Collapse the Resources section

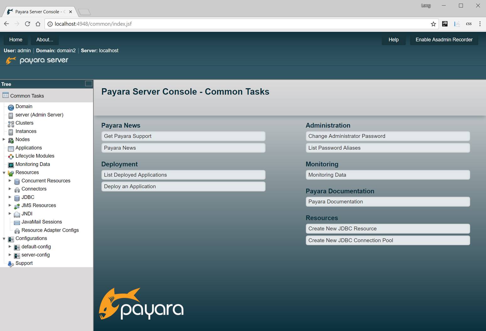click(x=4, y=172)
